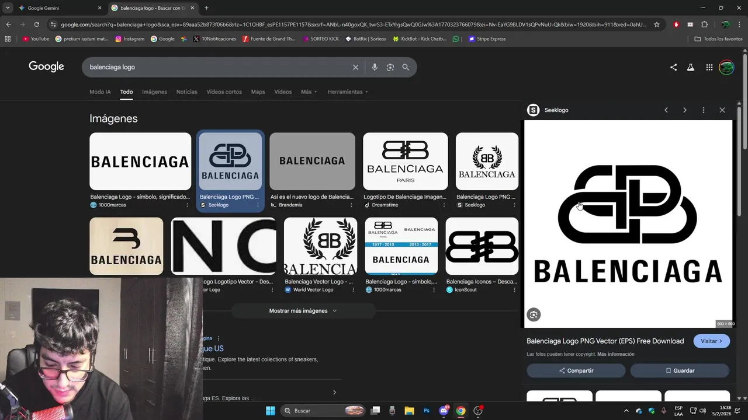
Task: Open the 1000marcas Balenciaga wordmark thumbnail
Action: pyautogui.click(x=140, y=161)
